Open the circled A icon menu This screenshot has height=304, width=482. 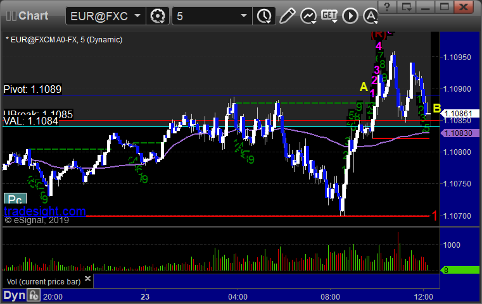pos(371,16)
